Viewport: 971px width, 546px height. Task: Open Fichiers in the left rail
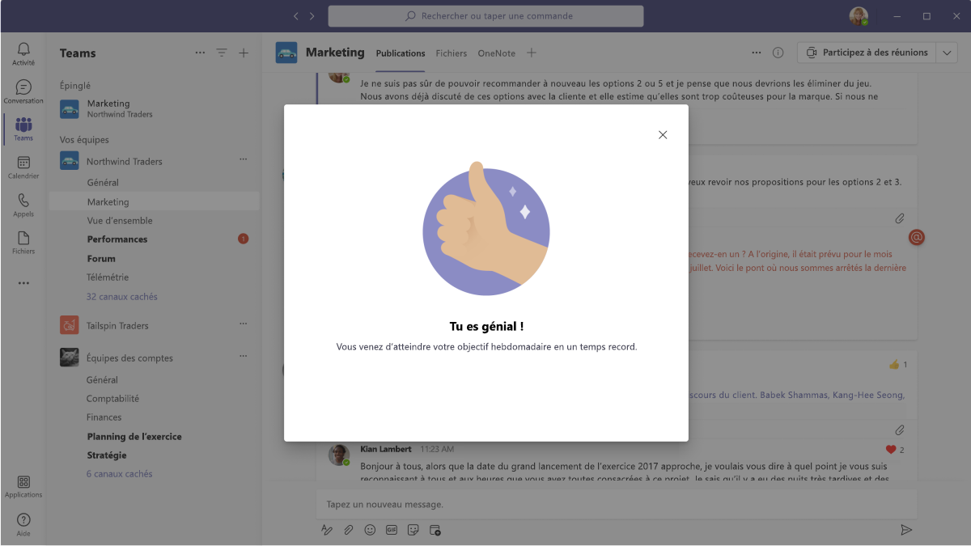(x=23, y=243)
